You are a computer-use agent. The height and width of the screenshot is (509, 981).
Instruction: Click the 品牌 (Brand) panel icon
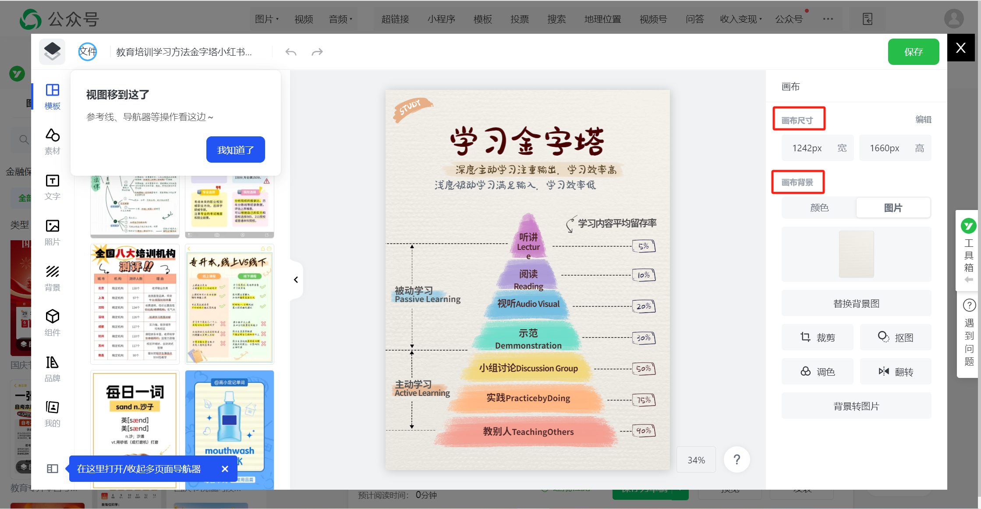point(53,363)
